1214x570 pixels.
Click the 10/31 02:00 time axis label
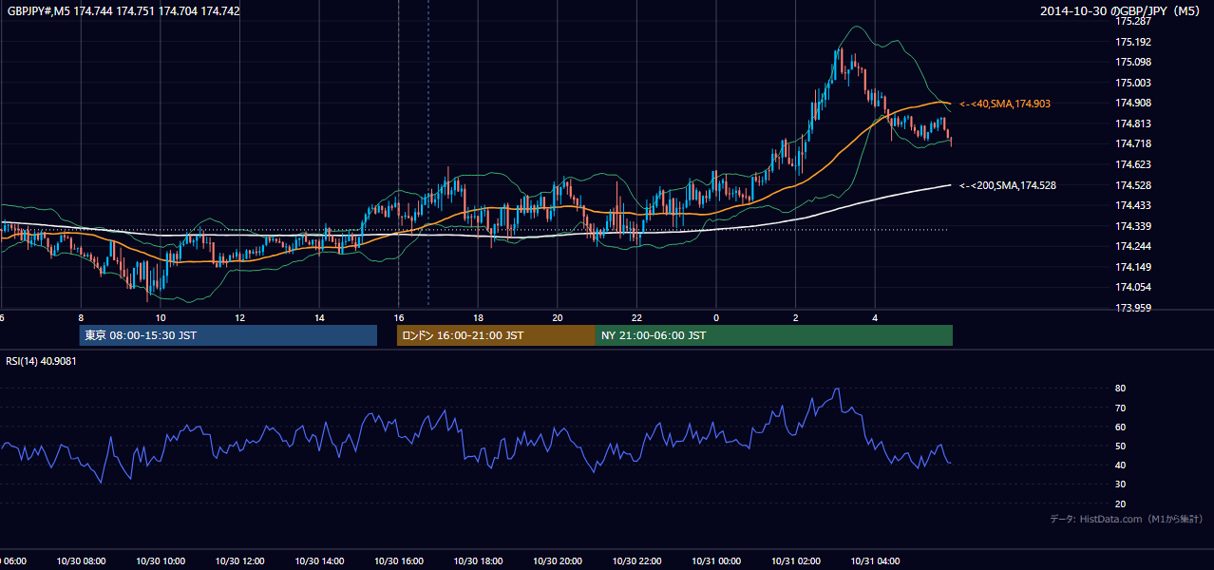(795, 561)
